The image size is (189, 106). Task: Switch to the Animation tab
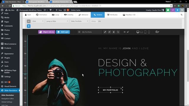click(41, 15)
